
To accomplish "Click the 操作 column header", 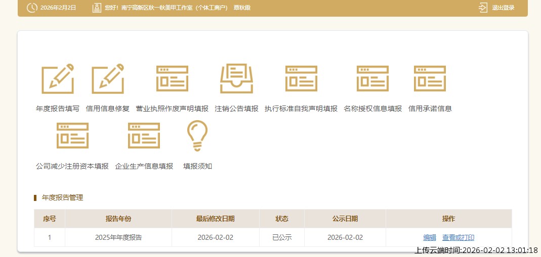I will 448,219.
